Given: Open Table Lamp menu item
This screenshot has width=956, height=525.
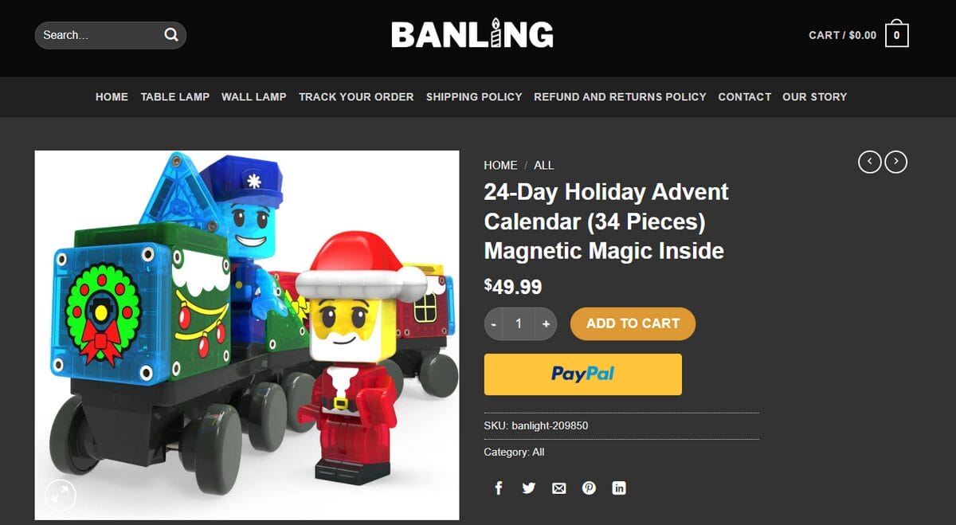Looking at the screenshot, I should pyautogui.click(x=175, y=96).
